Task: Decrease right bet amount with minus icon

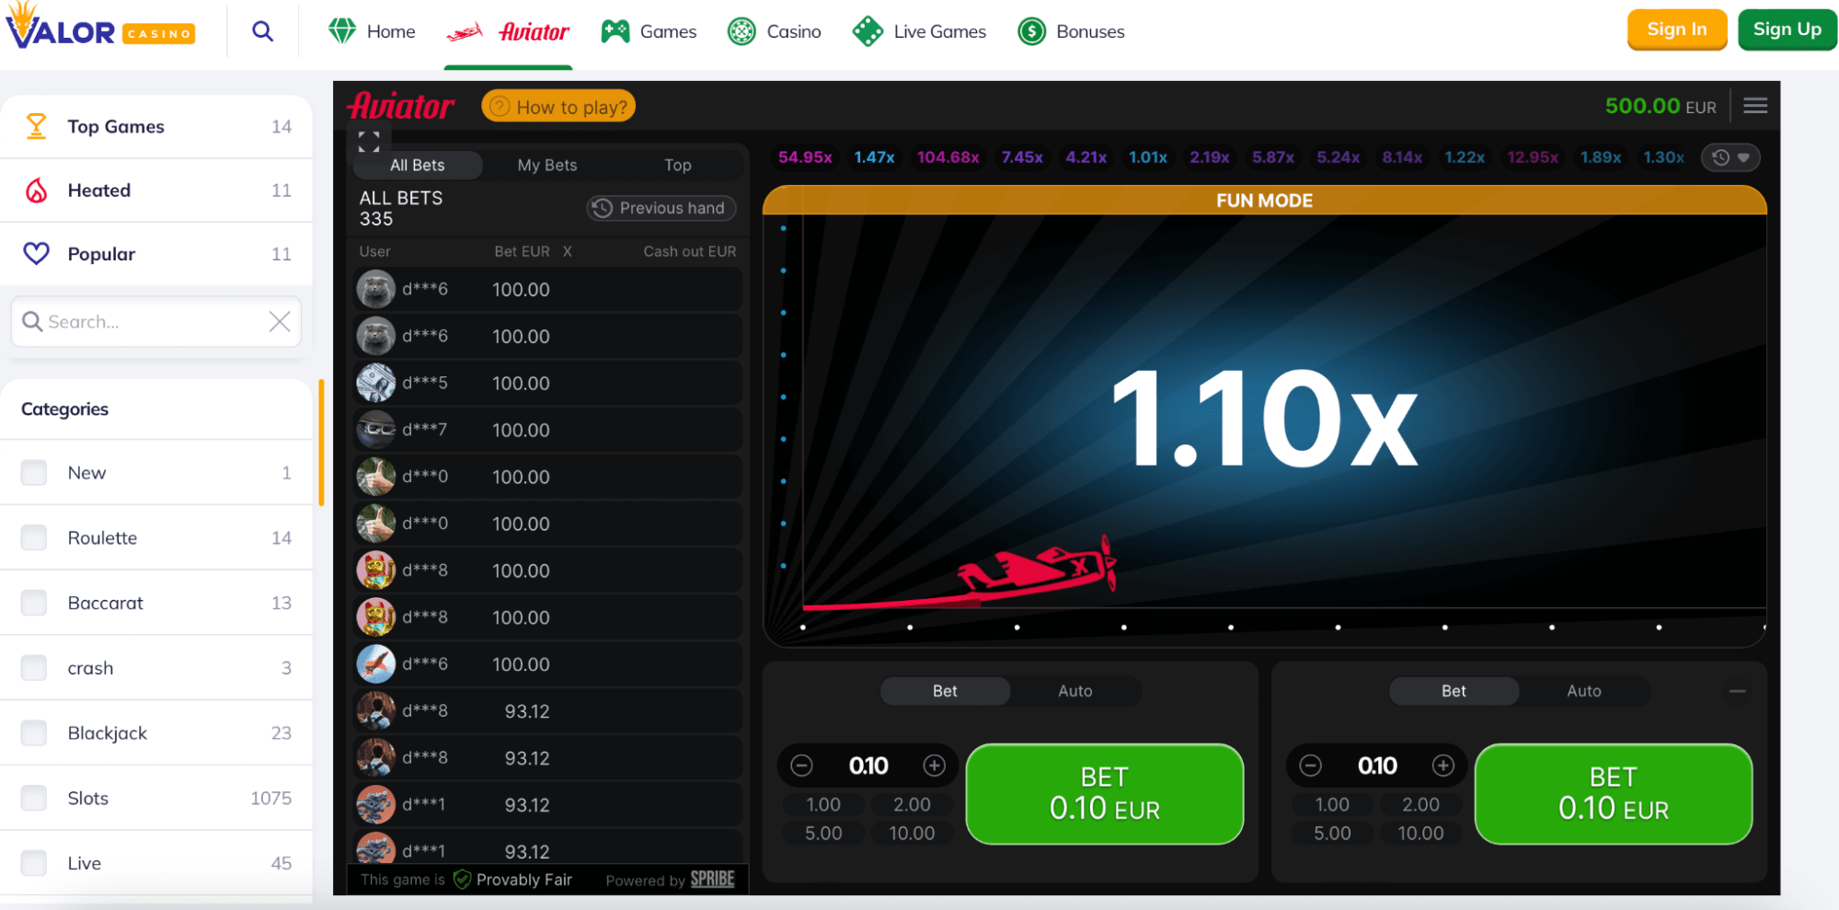Action: pyautogui.click(x=1310, y=766)
